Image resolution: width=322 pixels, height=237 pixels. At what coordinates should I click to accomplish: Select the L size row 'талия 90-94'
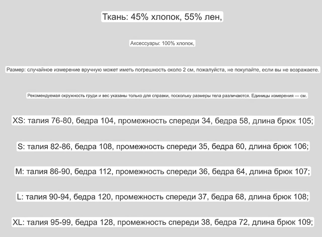coord(163,197)
